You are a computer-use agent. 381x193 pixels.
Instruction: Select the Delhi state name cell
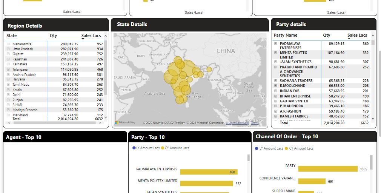(17, 95)
